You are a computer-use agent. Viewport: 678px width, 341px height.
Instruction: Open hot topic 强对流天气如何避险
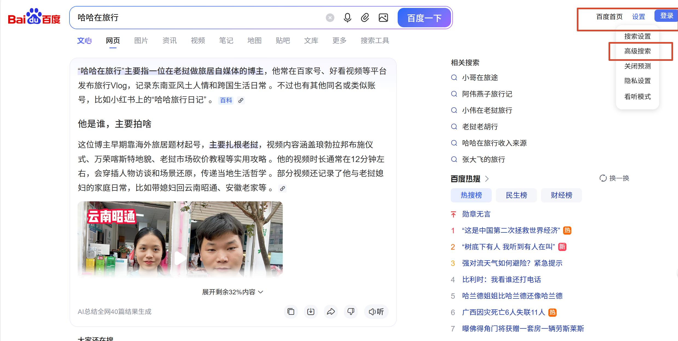click(x=512, y=263)
